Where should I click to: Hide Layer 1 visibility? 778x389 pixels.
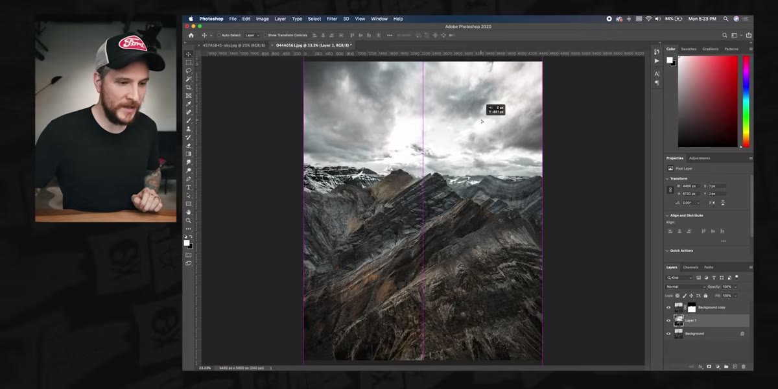668,320
